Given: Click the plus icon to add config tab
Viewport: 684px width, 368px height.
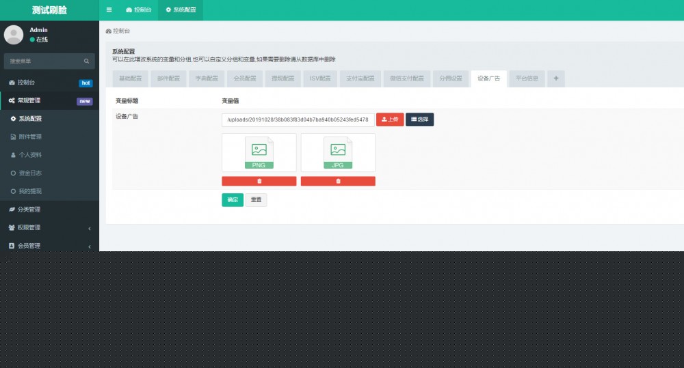Looking at the screenshot, I should [x=555, y=79].
